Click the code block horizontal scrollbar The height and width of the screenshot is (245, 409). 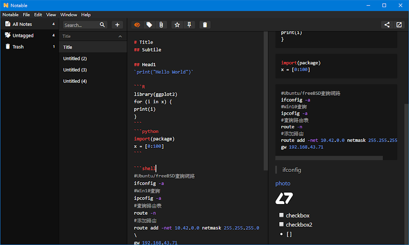(x=329, y=158)
